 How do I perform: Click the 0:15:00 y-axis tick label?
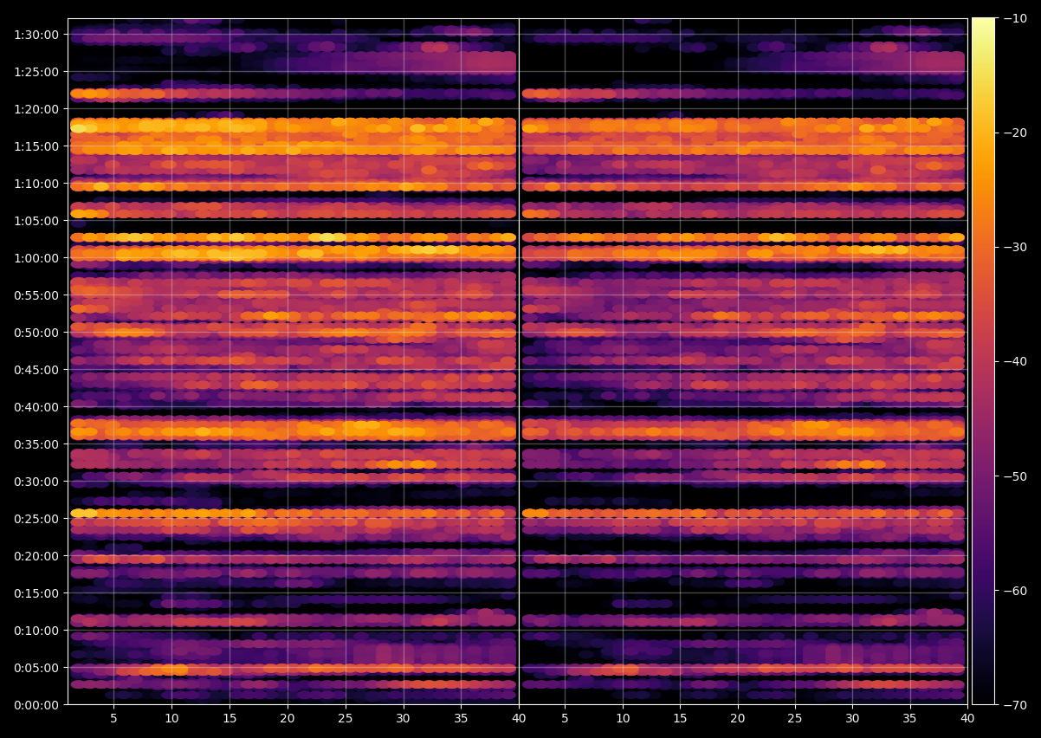pyautogui.click(x=36, y=593)
